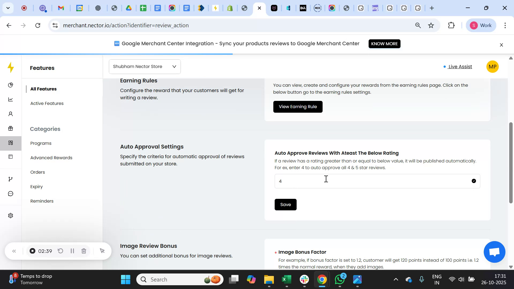Open WhatsApp from the taskbar
This screenshot has width=514, height=289.
tap(339, 279)
